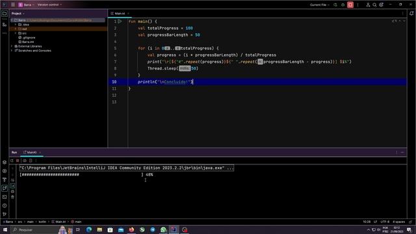Image resolution: width=416 pixels, height=234 pixels.
Task: Open more options in the Run toolbar
Action: pos(36,161)
